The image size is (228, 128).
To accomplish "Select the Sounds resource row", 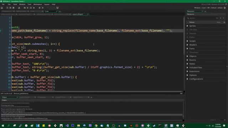I will coord(206,33).
